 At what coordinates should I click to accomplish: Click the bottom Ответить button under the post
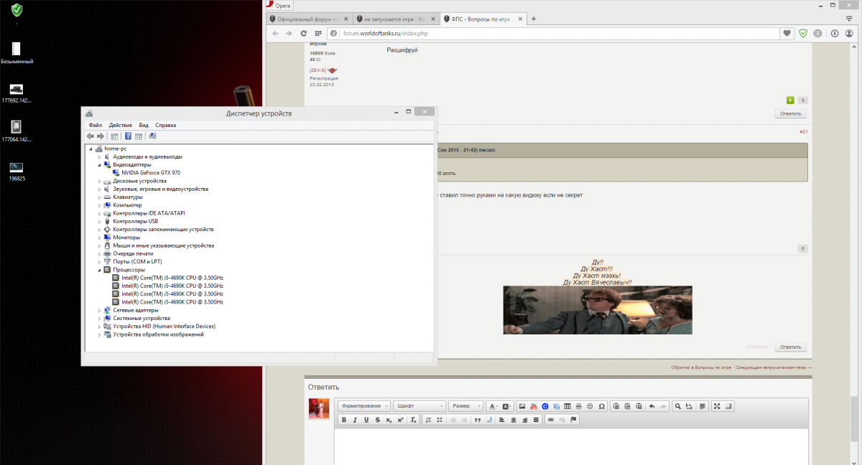coord(790,347)
